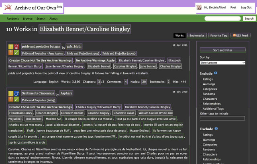Expand Categories under Exclude

[x=210, y=145]
